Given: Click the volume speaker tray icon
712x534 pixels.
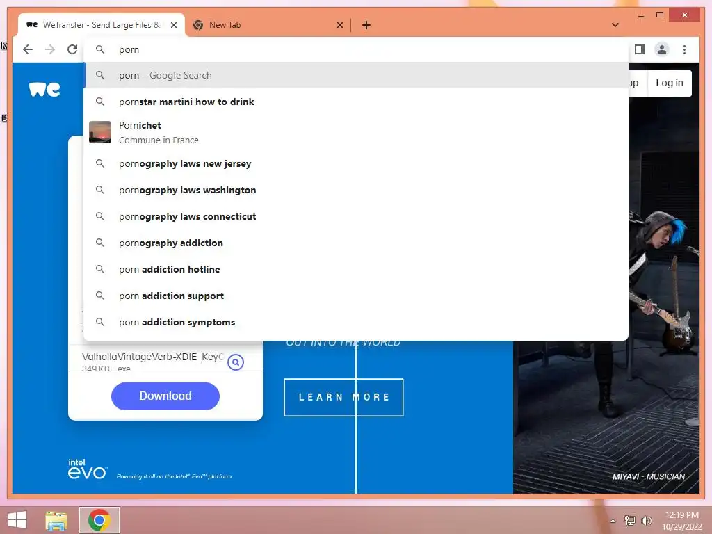Looking at the screenshot, I should coord(646,521).
